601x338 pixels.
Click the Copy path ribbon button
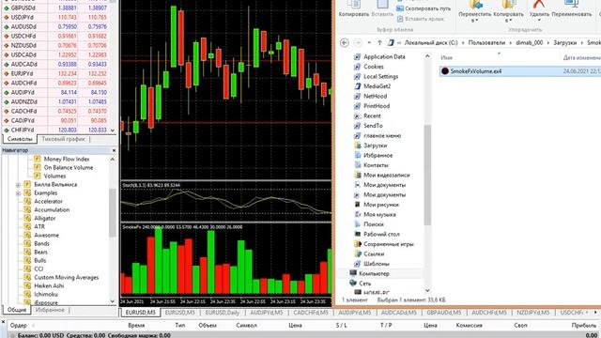(424, 8)
